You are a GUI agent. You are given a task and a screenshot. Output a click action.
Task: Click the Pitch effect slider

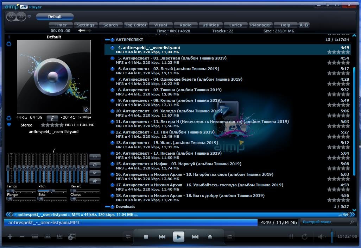coord(51,191)
